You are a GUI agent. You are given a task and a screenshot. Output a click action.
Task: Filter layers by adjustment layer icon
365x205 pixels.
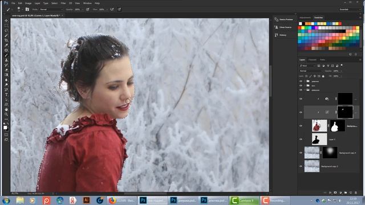[x=323, y=66]
